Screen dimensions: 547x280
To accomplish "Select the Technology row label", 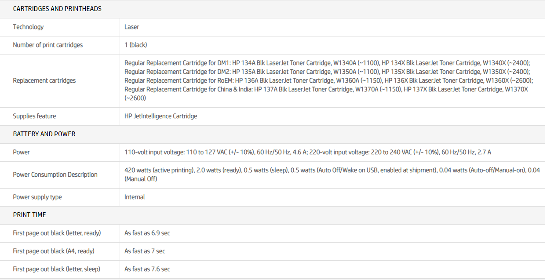I will point(28,27).
